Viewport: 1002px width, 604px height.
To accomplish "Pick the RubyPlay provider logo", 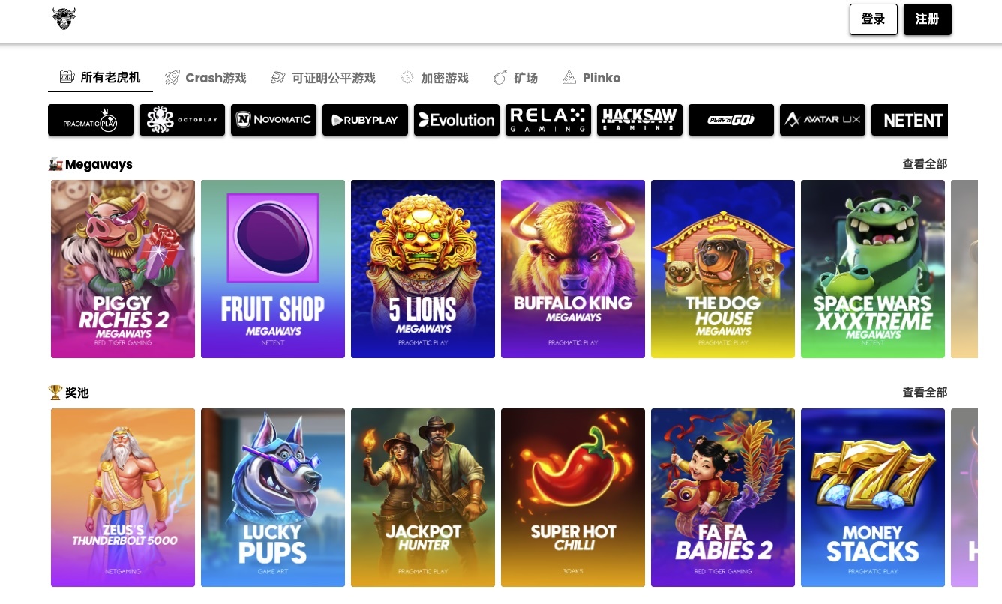I will point(365,120).
